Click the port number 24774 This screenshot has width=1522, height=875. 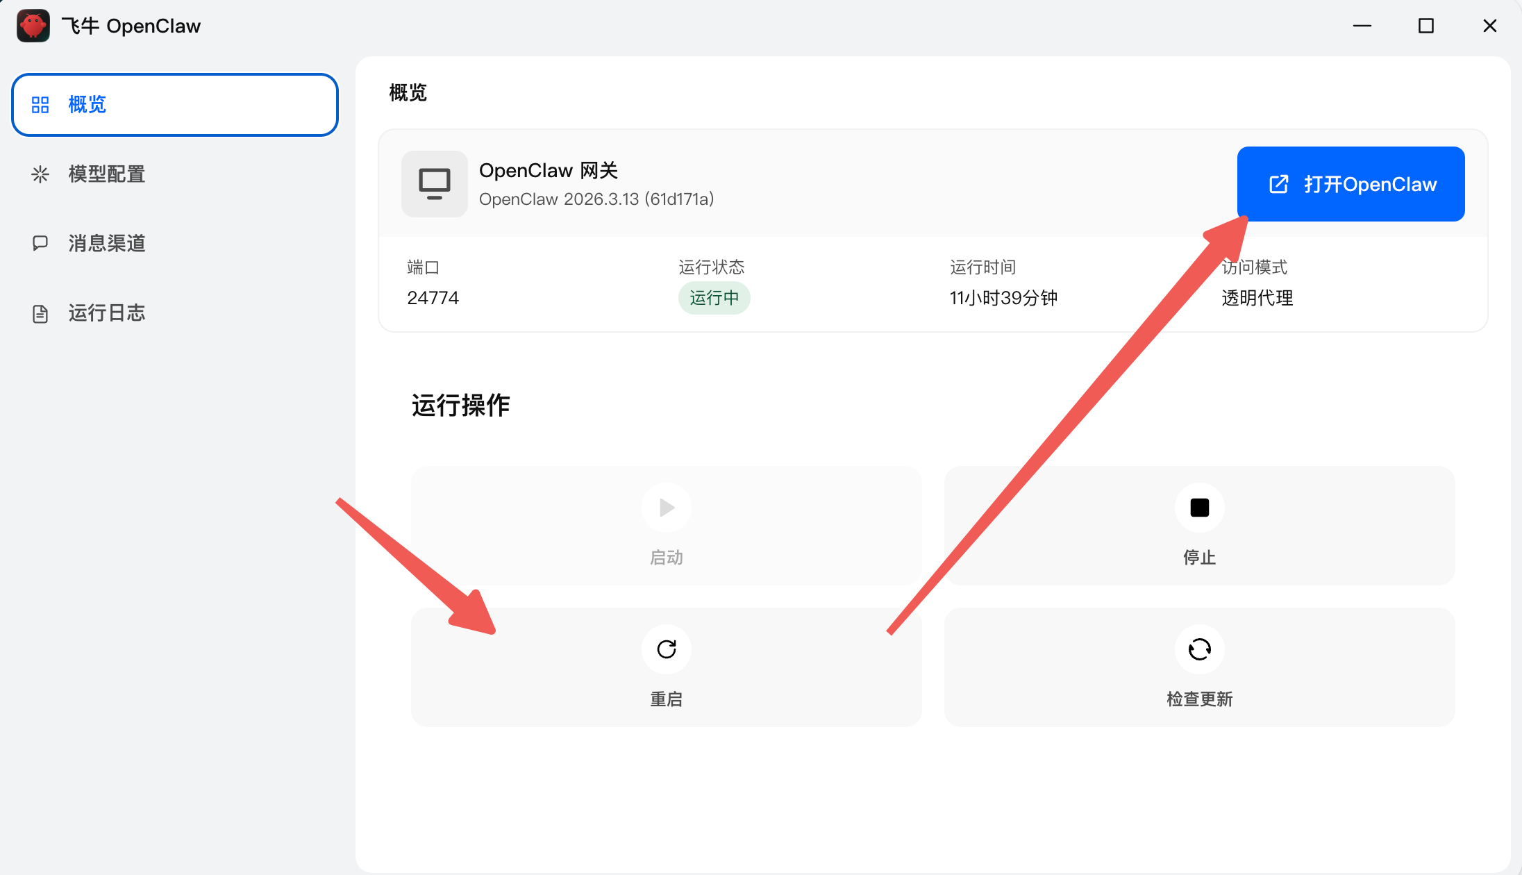coord(433,298)
